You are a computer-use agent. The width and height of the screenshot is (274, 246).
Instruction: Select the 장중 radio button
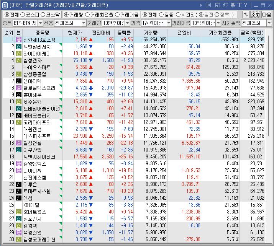click(x=161, y=15)
